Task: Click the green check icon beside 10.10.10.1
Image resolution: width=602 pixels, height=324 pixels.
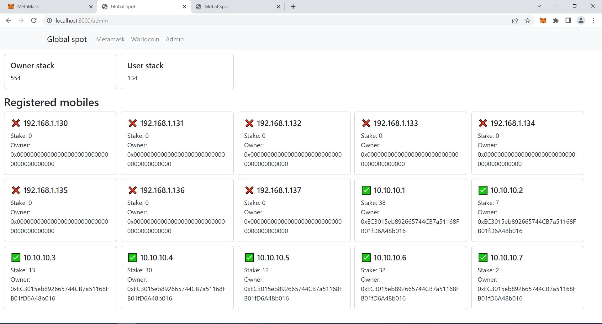Action: (366, 190)
